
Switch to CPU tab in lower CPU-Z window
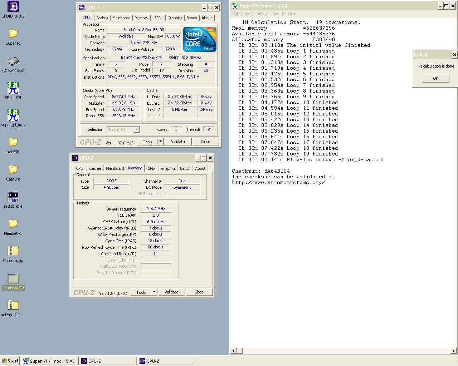click(x=79, y=168)
